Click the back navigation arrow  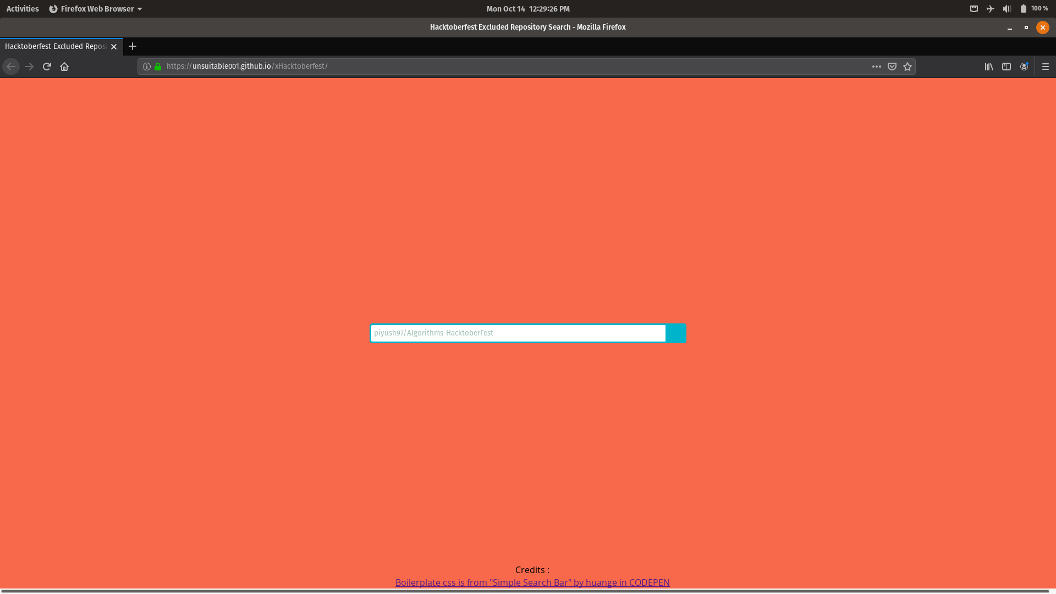pos(11,67)
